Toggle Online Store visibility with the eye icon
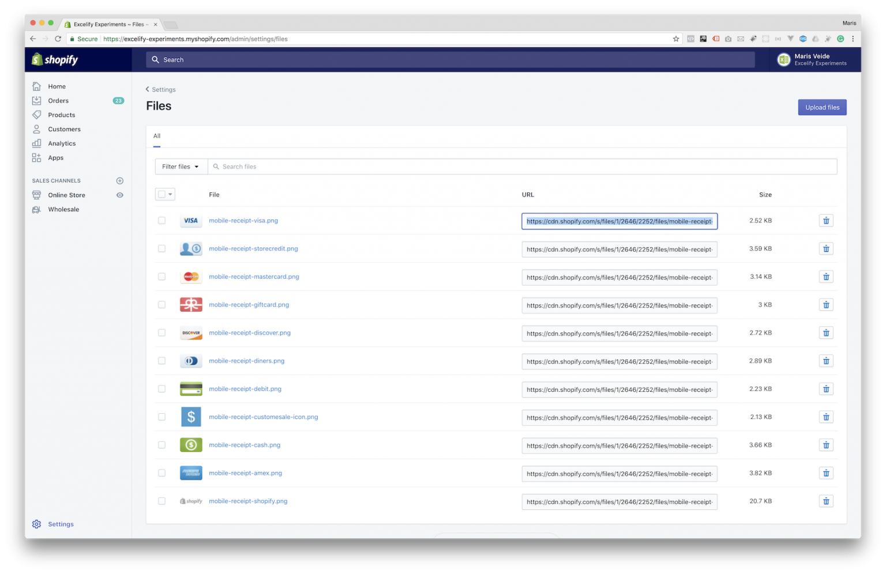 tap(119, 195)
